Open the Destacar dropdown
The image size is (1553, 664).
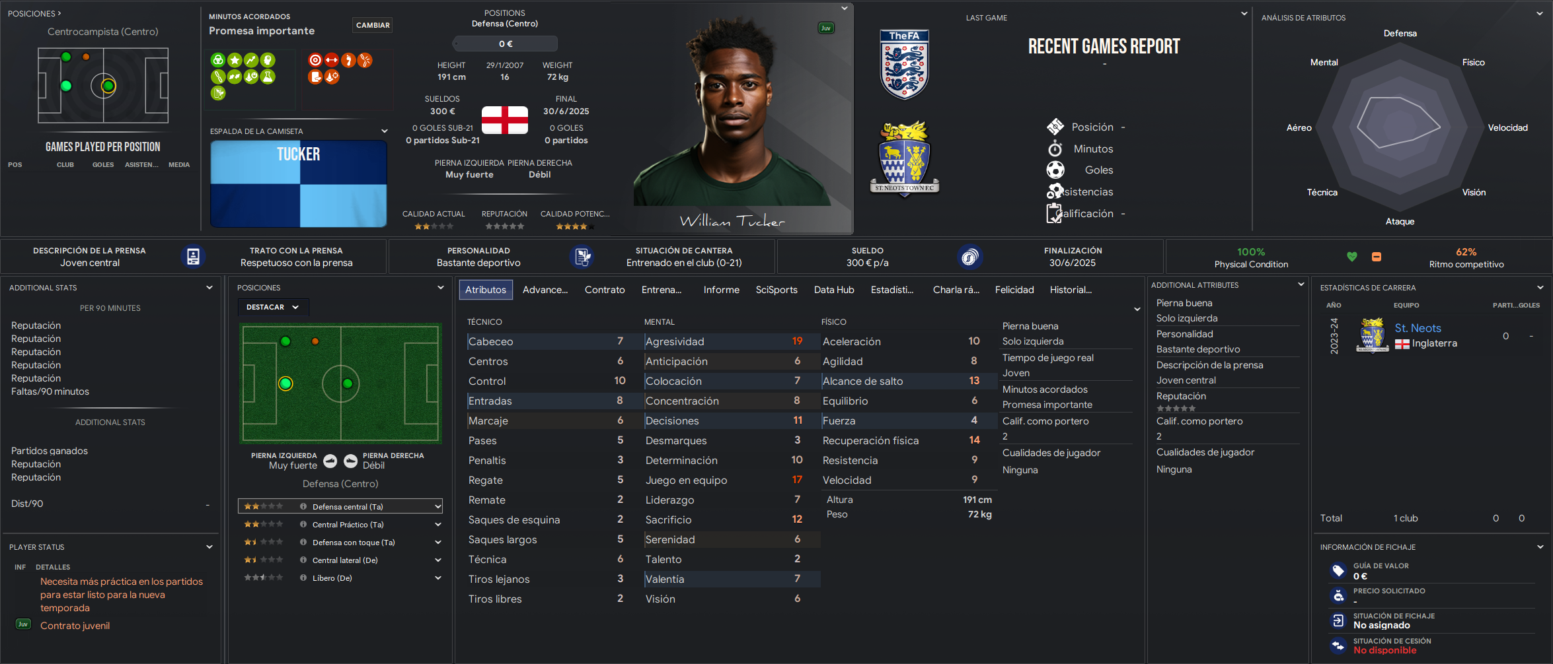tap(273, 307)
